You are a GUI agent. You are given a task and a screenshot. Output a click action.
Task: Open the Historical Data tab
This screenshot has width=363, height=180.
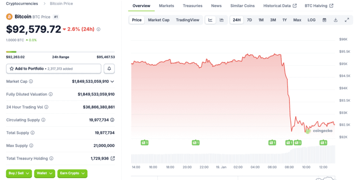pos(280,6)
